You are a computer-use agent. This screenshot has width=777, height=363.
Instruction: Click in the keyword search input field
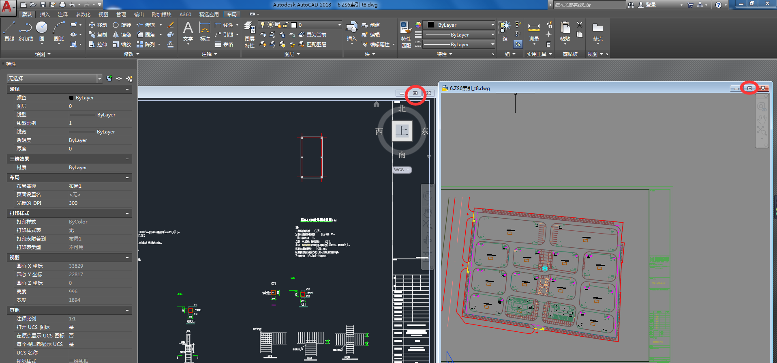pos(589,4)
